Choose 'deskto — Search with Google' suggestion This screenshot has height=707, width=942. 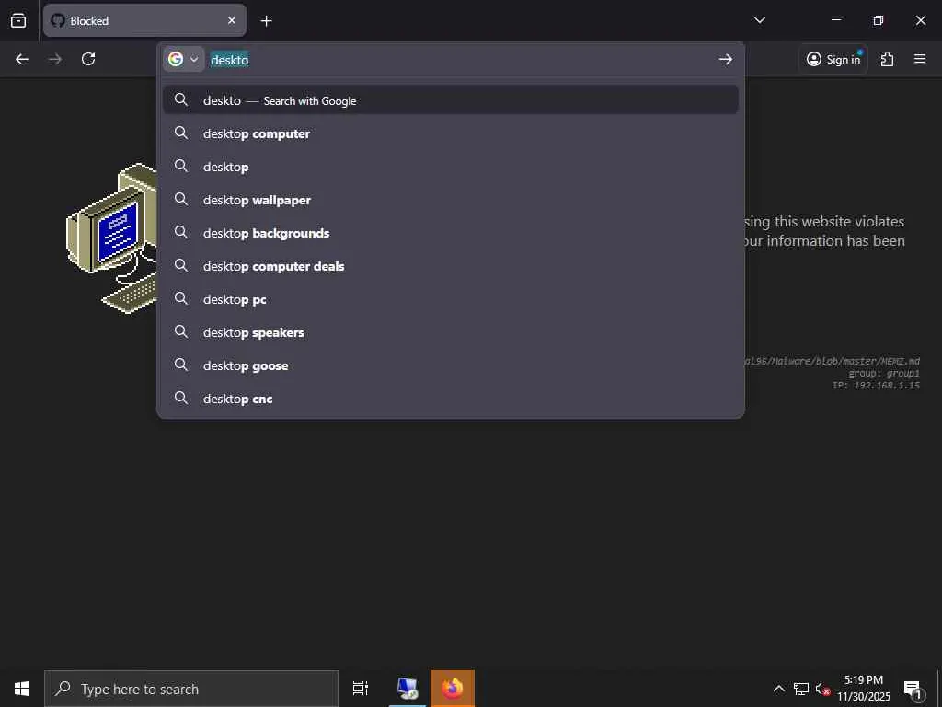(451, 100)
